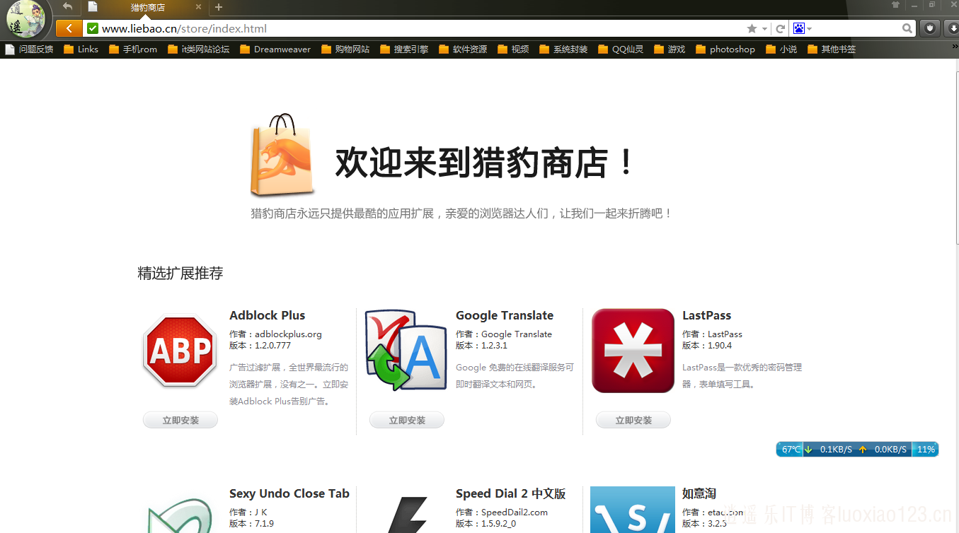The height and width of the screenshot is (533, 959).
Task: Bookmark this page with the star
Action: click(x=752, y=28)
